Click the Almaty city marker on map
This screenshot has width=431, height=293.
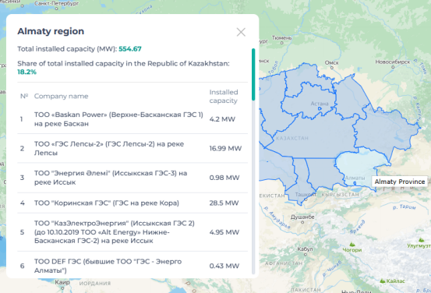(x=355, y=183)
